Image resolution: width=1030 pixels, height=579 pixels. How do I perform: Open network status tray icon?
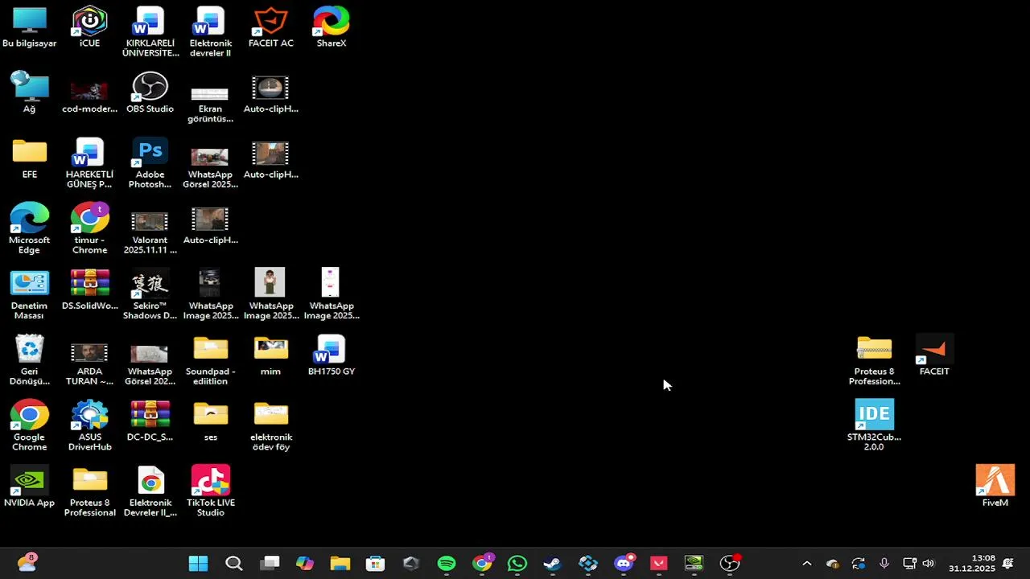tap(909, 564)
